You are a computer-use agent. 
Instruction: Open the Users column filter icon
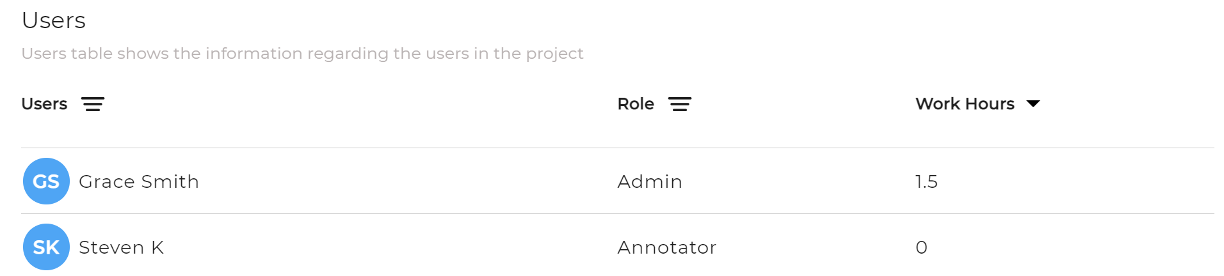coord(93,104)
